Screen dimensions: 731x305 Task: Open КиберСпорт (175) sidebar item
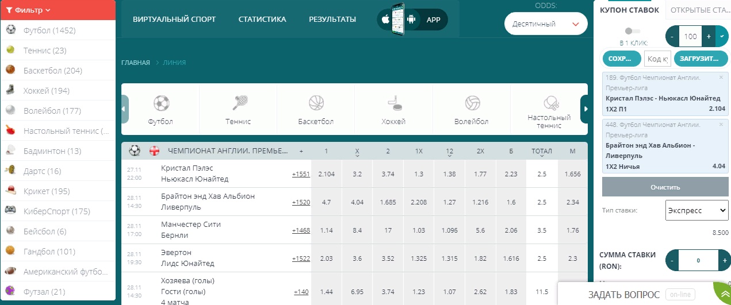coord(57,211)
